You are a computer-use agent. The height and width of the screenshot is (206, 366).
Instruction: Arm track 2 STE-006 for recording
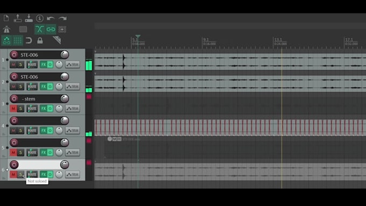[14, 76]
